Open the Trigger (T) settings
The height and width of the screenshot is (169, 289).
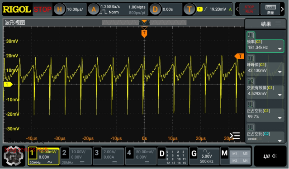coord(189,9)
